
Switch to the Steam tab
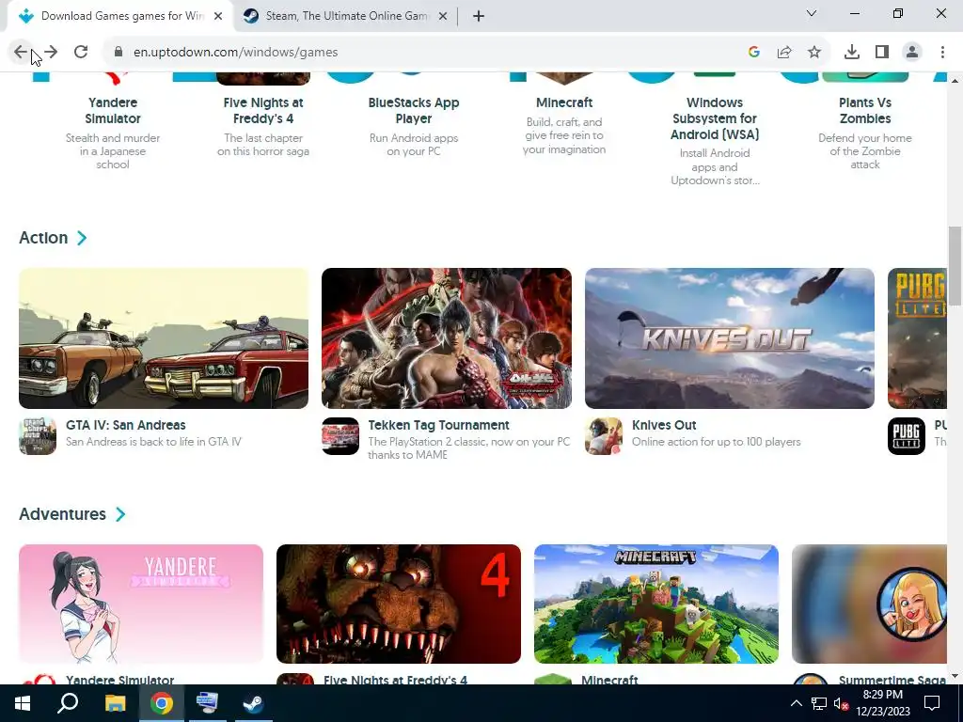(x=347, y=16)
